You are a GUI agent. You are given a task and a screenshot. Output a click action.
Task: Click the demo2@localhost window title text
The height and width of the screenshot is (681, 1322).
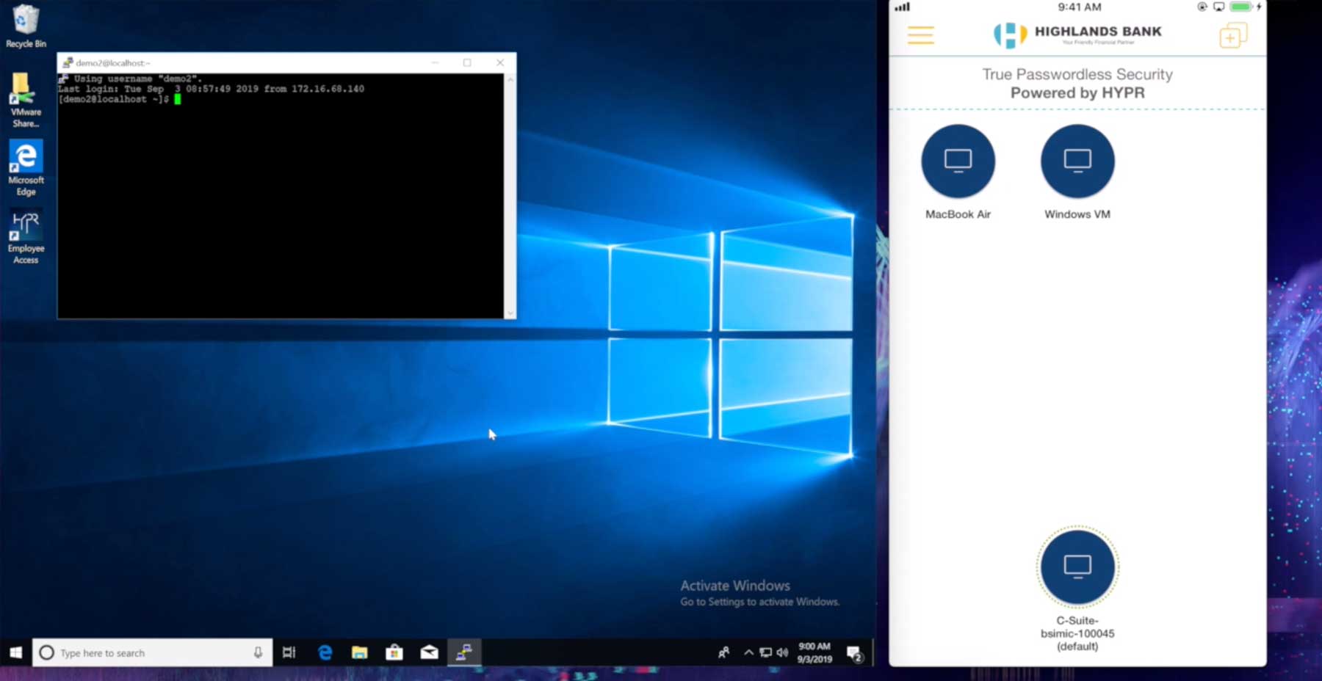112,63
